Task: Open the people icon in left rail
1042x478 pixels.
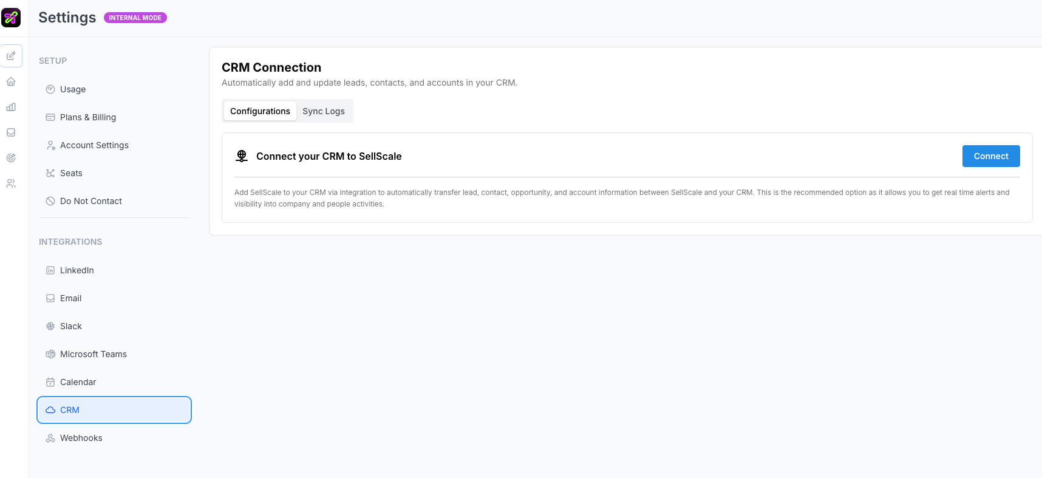Action: (11, 183)
